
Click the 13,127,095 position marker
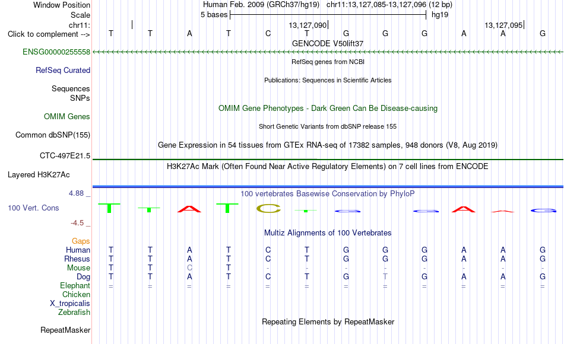coord(503,25)
